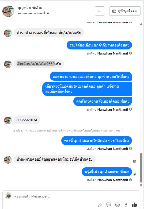The height and width of the screenshot is (209, 144).
Task: Expand the มอบหมายการสนทนานี้ dropdown
Action: pos(48,13)
